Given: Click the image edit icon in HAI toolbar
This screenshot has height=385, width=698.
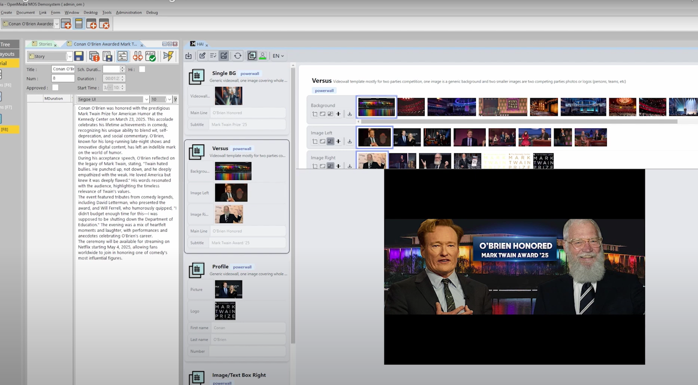Looking at the screenshot, I should pyautogui.click(x=224, y=56).
